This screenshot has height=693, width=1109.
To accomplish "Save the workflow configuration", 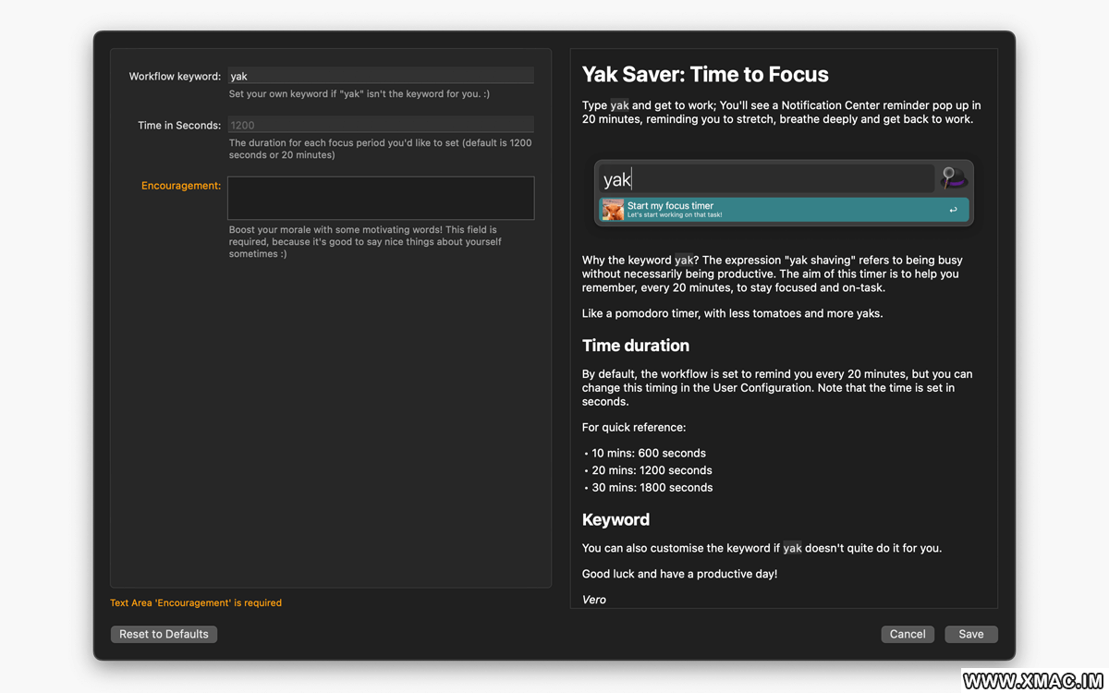I will [970, 634].
